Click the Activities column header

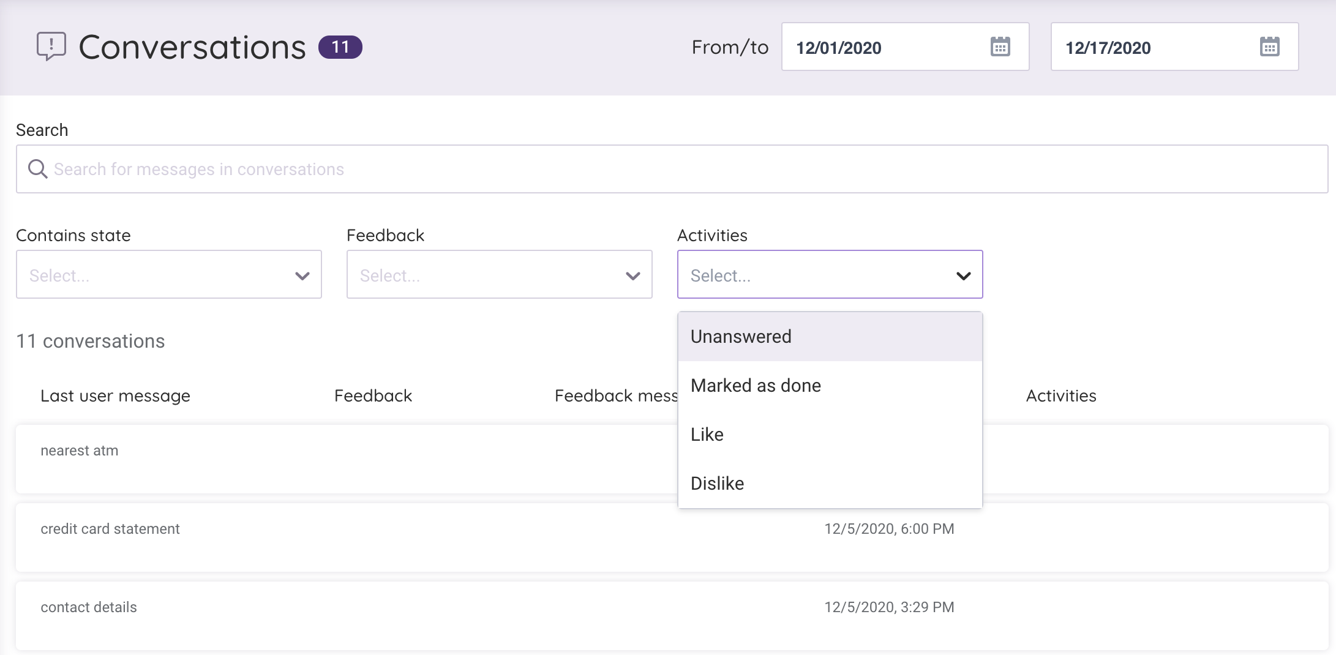point(1061,395)
